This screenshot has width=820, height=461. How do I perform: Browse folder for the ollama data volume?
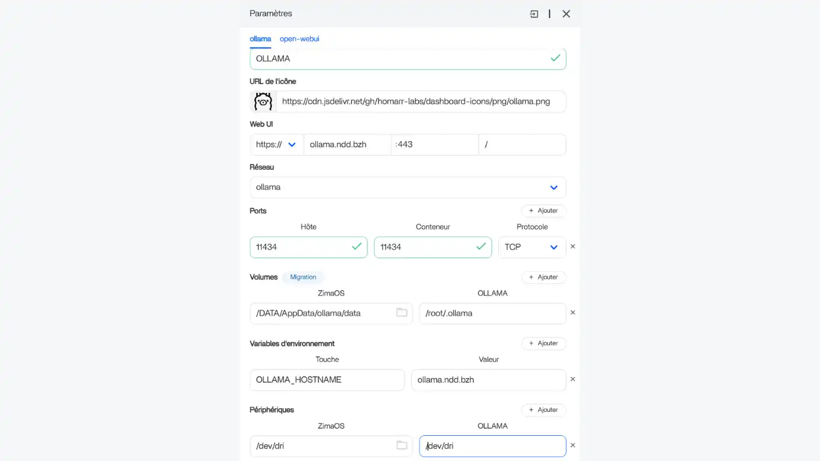point(402,313)
